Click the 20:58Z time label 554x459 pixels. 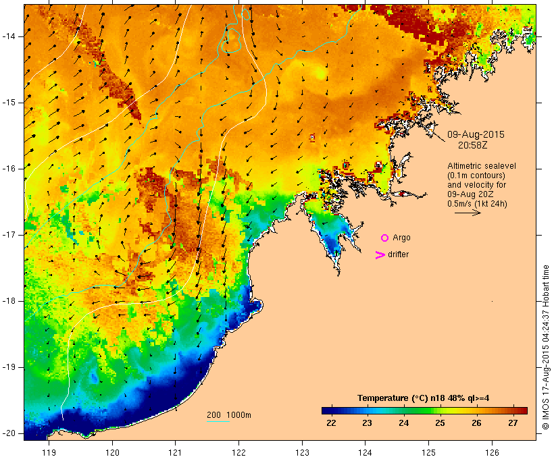473,145
